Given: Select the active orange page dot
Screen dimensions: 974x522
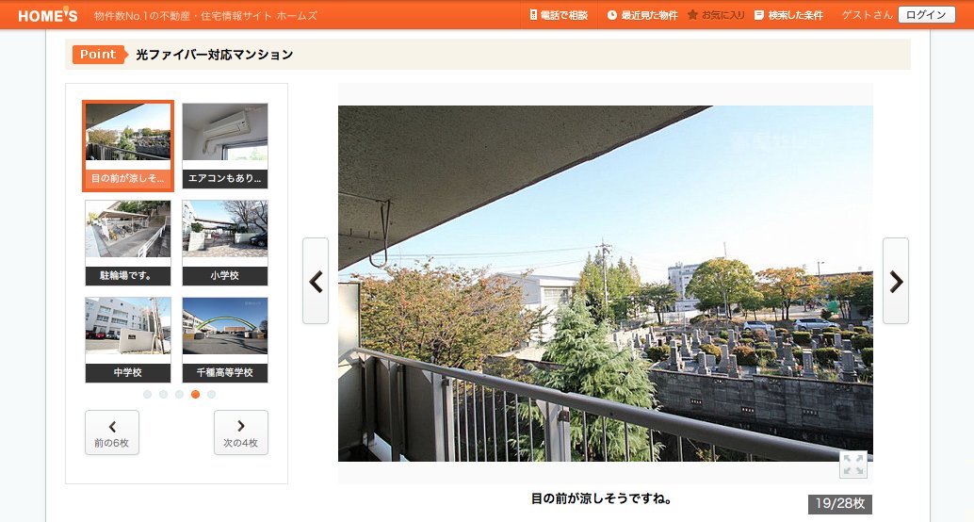Looking at the screenshot, I should pos(196,394).
